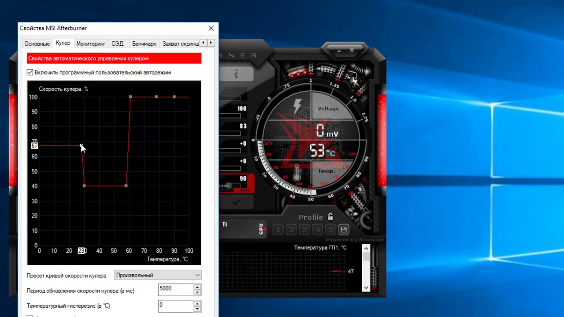Click the fan speed slider in Afterburner
Screen dimensions: 564x317
click(x=229, y=186)
